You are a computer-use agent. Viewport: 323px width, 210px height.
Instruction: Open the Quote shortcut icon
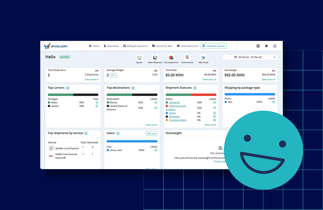pyautogui.click(x=139, y=58)
